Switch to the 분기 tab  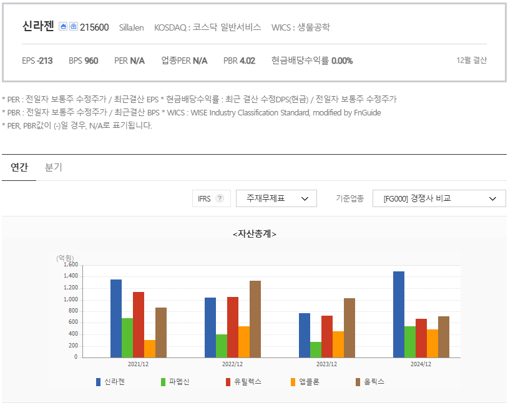tap(53, 167)
